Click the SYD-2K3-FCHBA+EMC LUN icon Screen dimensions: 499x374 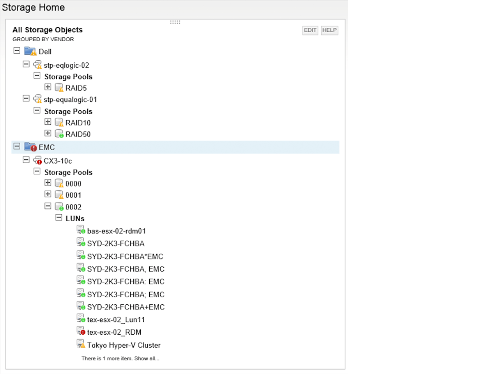point(81,306)
